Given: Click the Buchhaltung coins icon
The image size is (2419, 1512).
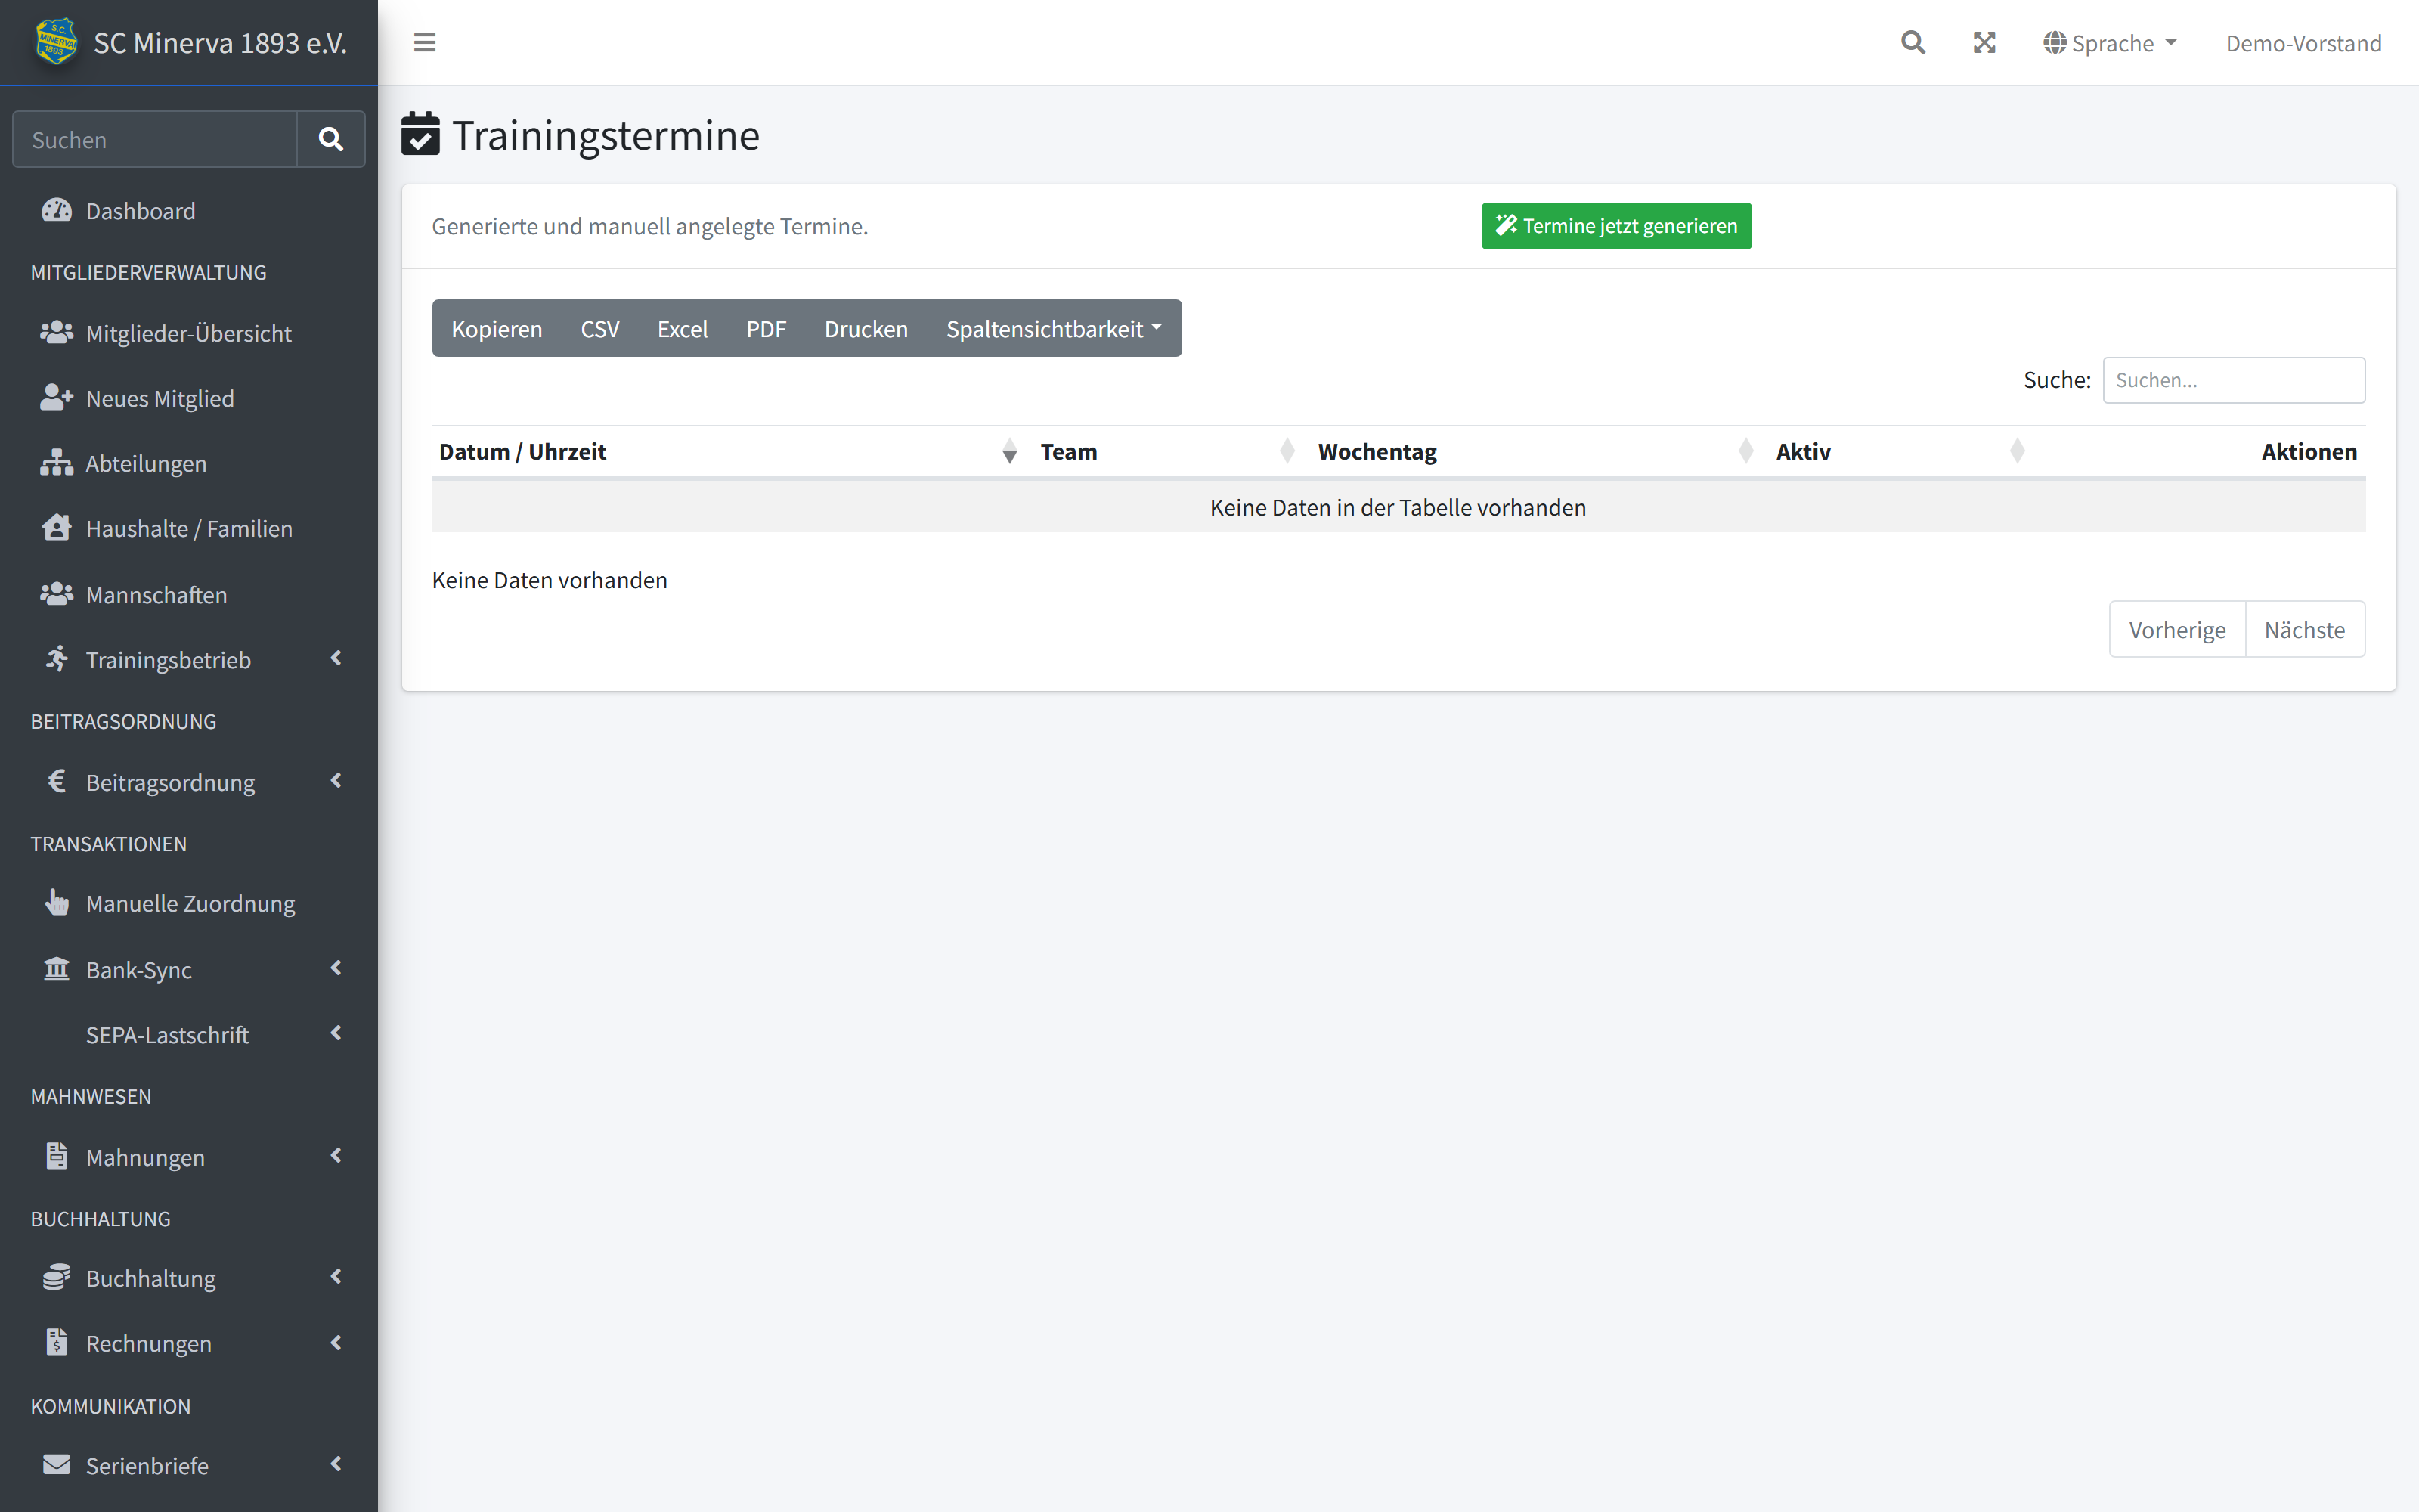Looking at the screenshot, I should point(57,1277).
